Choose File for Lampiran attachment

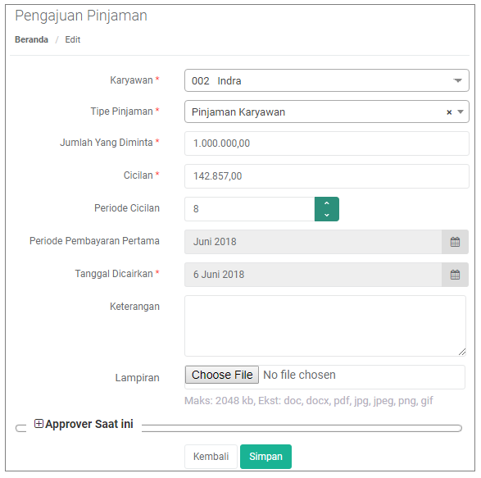(222, 375)
